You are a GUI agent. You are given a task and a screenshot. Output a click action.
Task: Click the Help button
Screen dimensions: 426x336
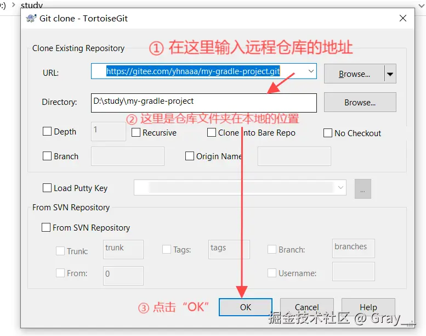pos(368,307)
